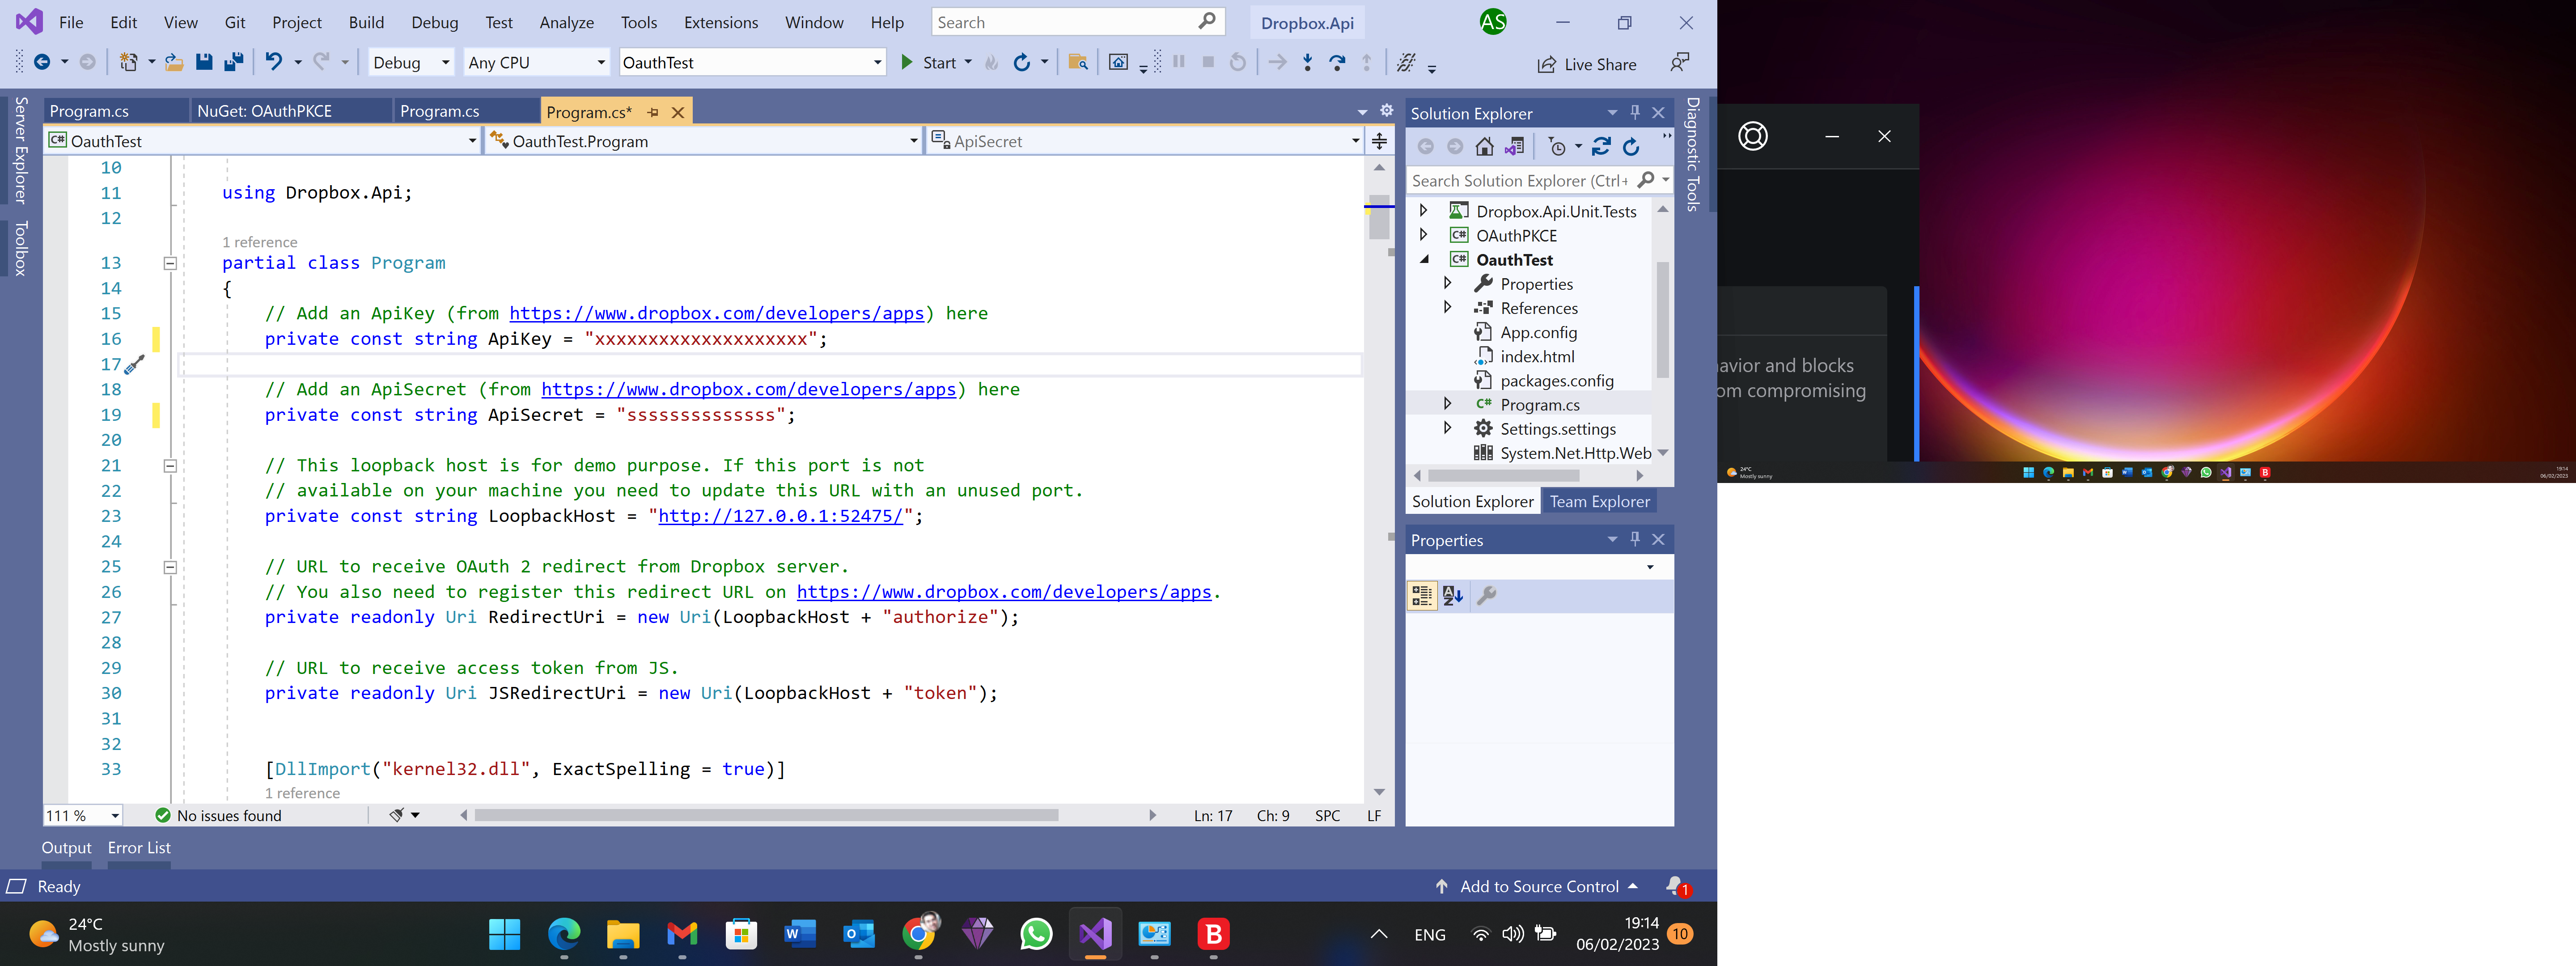Open the Live Share button

coord(1587,64)
